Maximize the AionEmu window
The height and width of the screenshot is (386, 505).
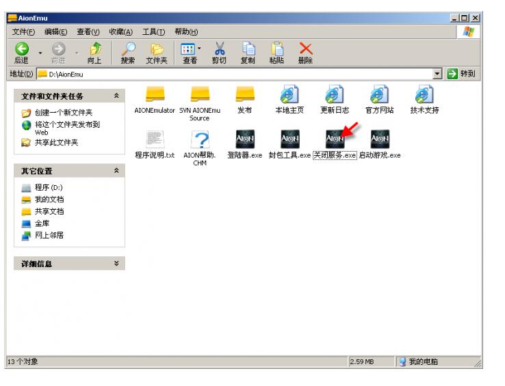pos(464,18)
